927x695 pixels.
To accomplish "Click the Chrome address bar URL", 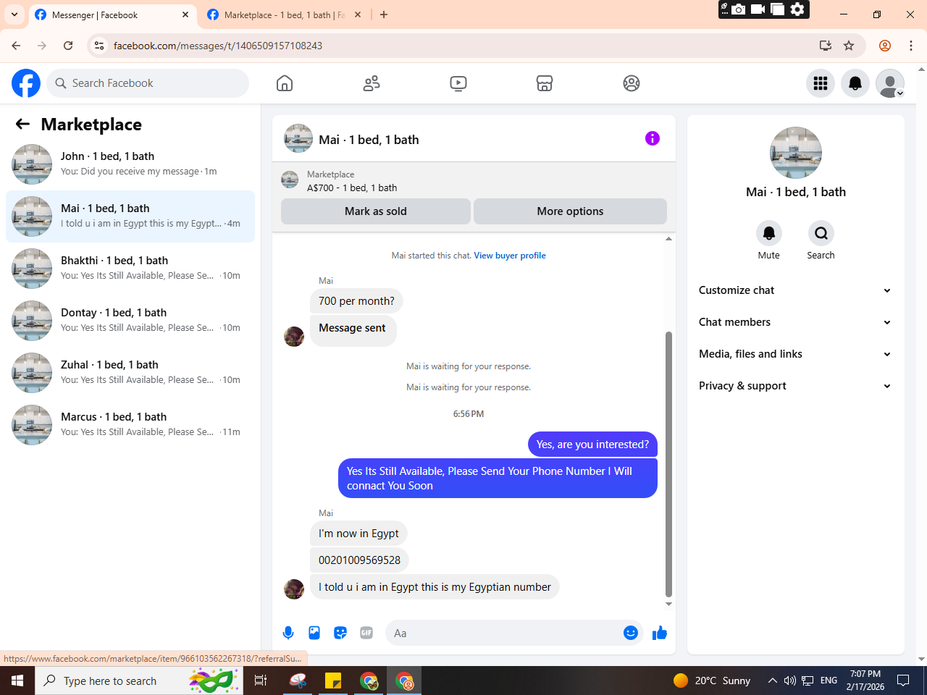I will pos(218,46).
